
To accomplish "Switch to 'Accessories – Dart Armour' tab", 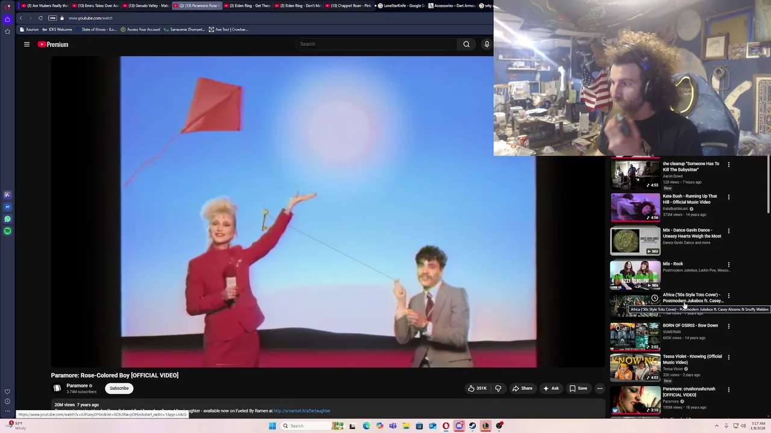I will [452, 5].
